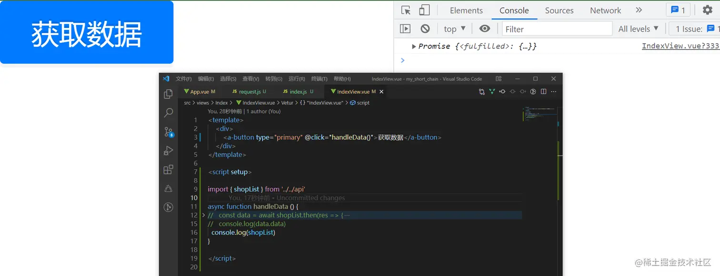Image resolution: width=720 pixels, height=276 pixels.
Task: Clear the console with the ban icon
Action: tap(425, 29)
